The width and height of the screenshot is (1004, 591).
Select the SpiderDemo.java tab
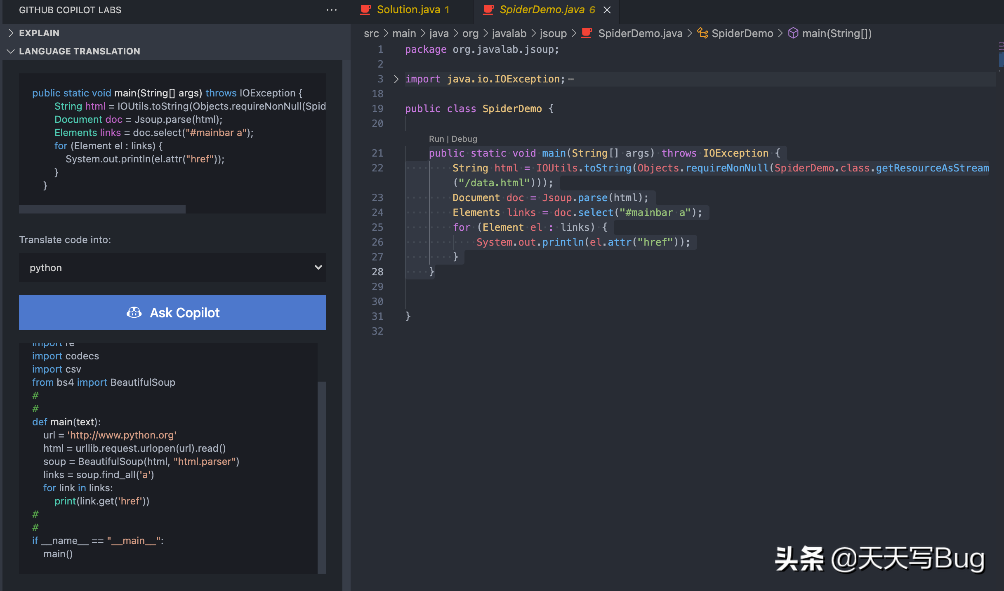(x=547, y=10)
